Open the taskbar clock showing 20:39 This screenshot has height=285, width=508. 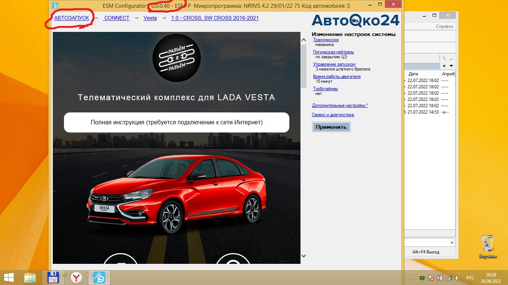tap(491, 278)
